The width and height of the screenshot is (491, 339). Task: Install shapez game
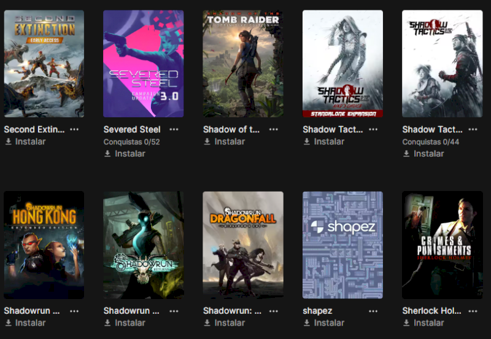[x=324, y=322]
